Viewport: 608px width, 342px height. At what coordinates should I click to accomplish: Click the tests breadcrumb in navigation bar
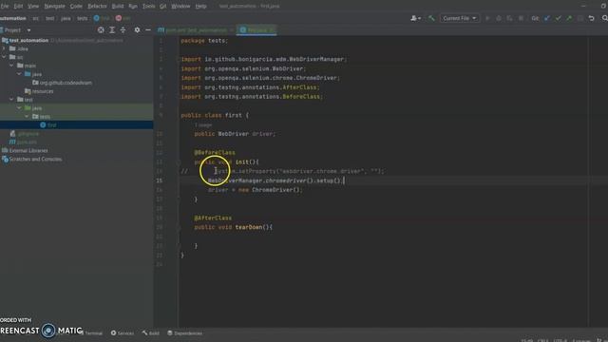(x=83, y=18)
